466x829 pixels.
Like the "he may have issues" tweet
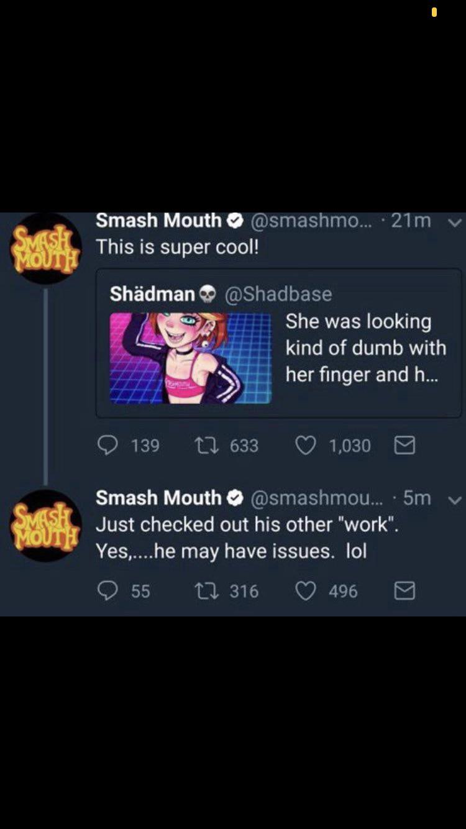[305, 590]
